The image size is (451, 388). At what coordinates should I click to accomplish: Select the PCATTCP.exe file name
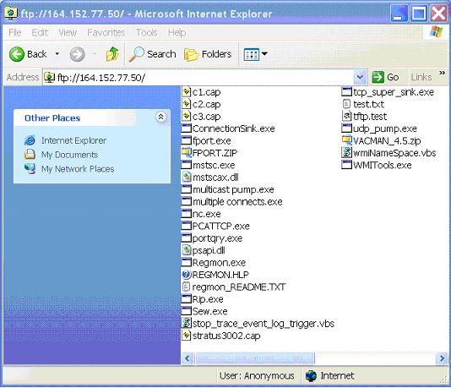coord(221,226)
